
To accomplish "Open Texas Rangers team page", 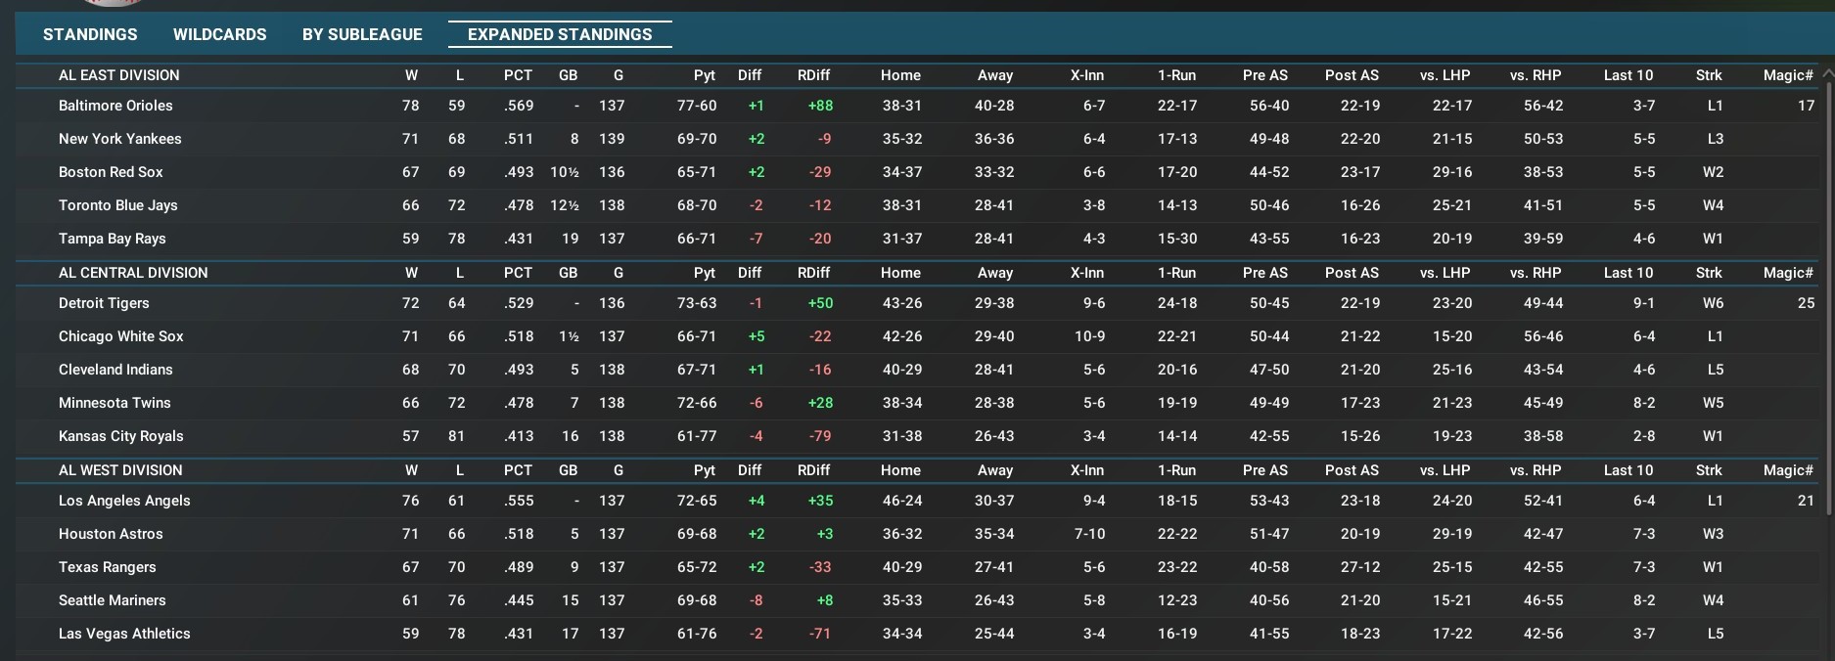I will tap(108, 567).
